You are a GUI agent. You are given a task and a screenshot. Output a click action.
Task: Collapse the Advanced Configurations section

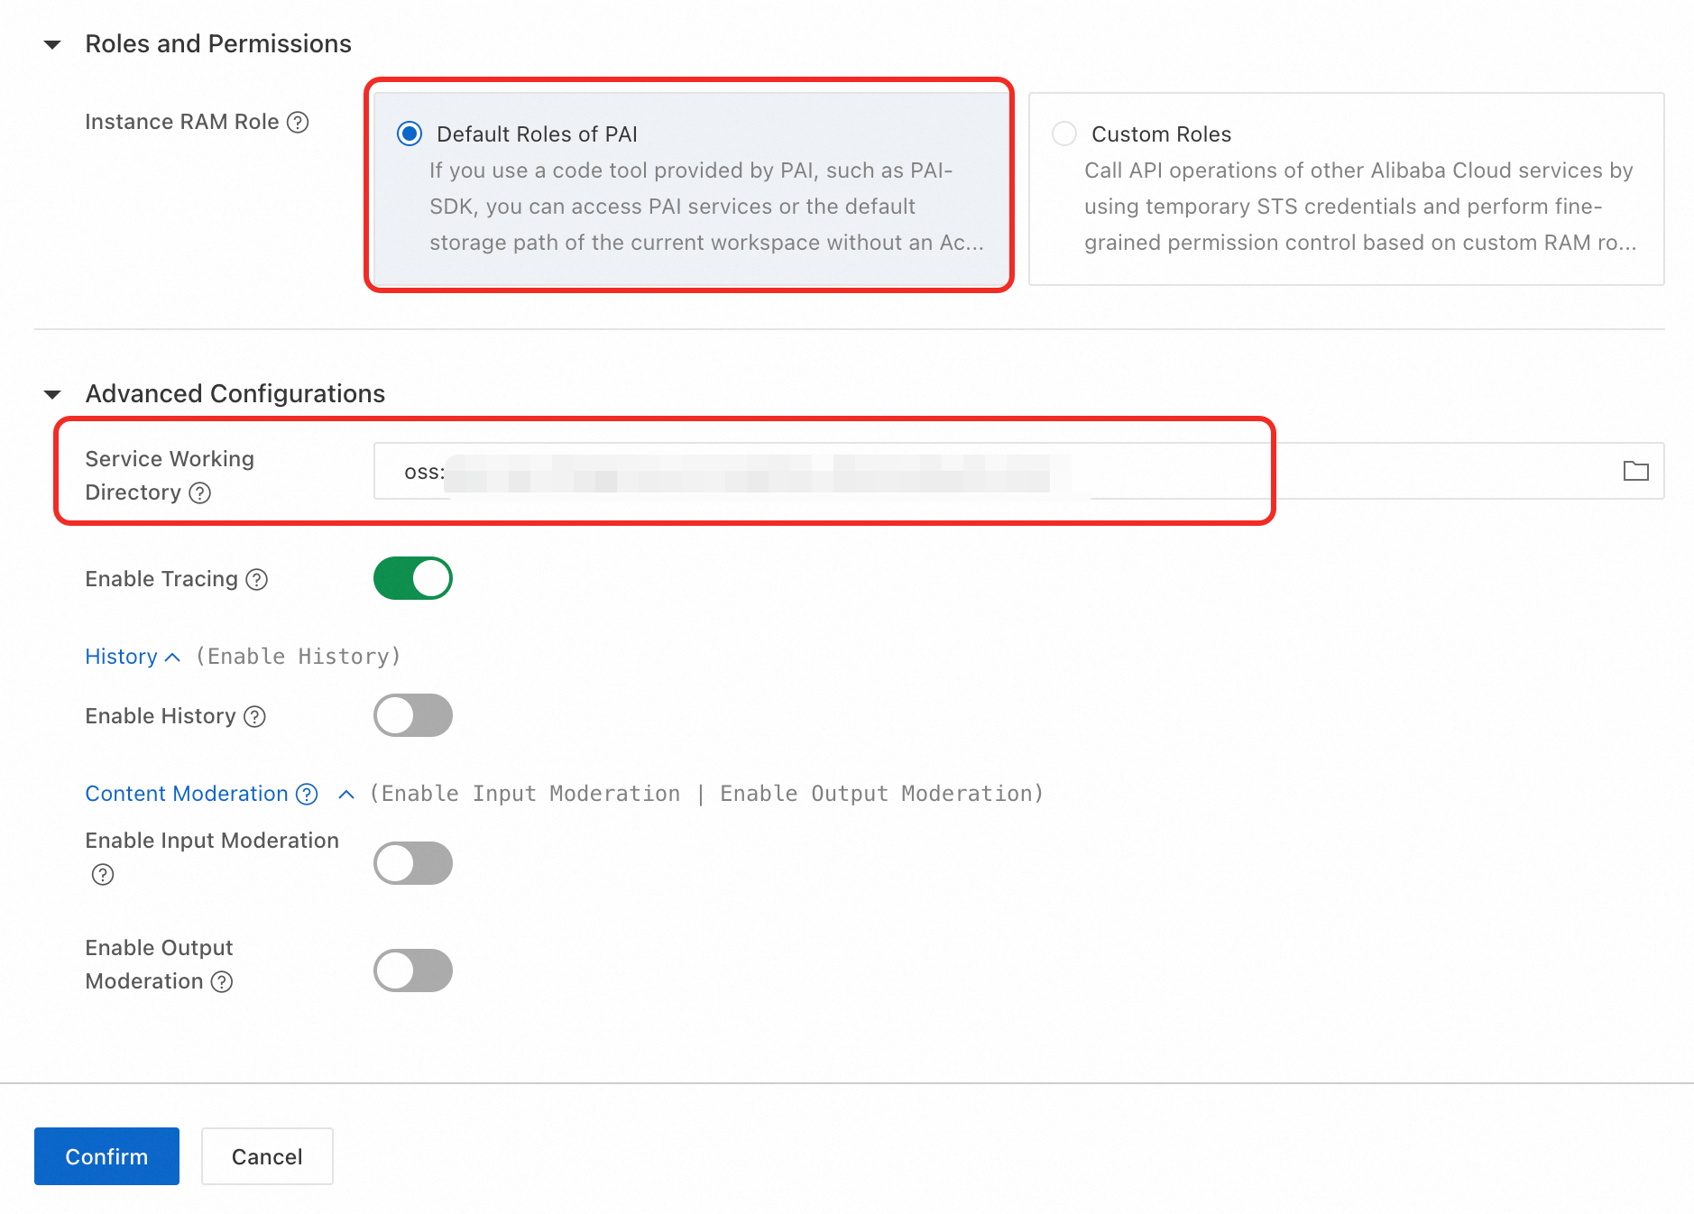coord(52,394)
